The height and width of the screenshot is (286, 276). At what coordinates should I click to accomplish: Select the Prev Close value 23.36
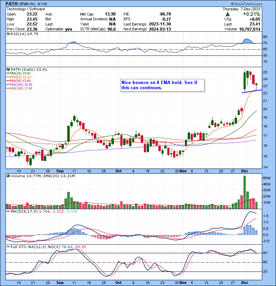tap(32, 29)
